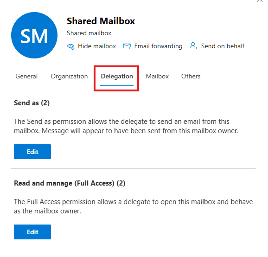Screen dimensions: 268x257
Task: Click the Full Access permission description text
Action: pyautogui.click(x=134, y=206)
